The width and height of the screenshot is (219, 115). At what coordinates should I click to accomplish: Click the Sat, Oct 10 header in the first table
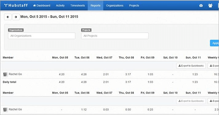click(170, 57)
